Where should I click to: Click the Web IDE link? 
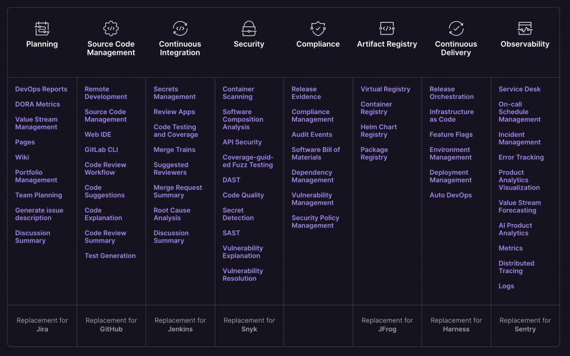[98, 135]
